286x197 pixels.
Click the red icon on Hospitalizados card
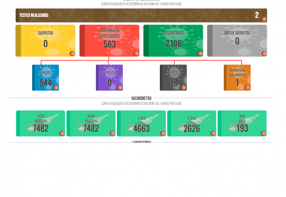click(120, 88)
